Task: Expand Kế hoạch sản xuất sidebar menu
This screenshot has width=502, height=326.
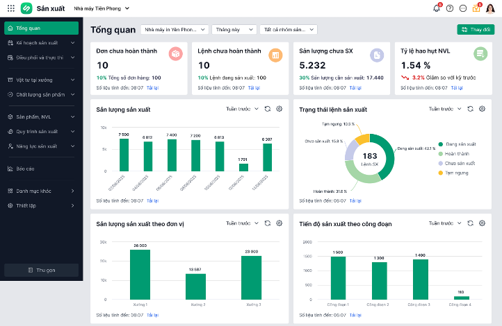Action: (x=42, y=43)
